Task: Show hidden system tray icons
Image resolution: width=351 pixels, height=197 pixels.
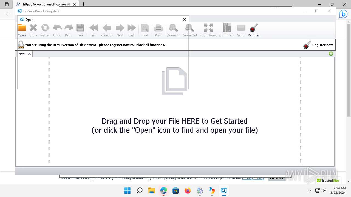Action: 310,190
